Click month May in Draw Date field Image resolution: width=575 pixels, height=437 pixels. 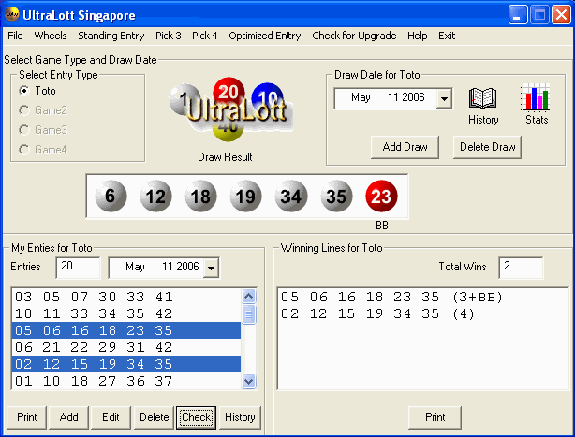tap(361, 97)
